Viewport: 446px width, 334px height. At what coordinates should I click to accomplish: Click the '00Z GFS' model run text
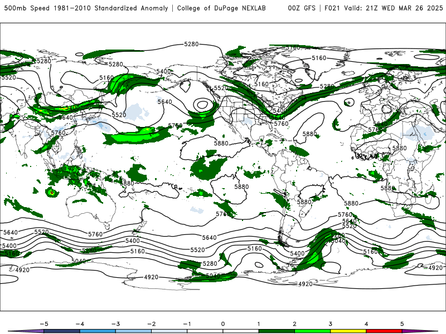[x=302, y=8]
